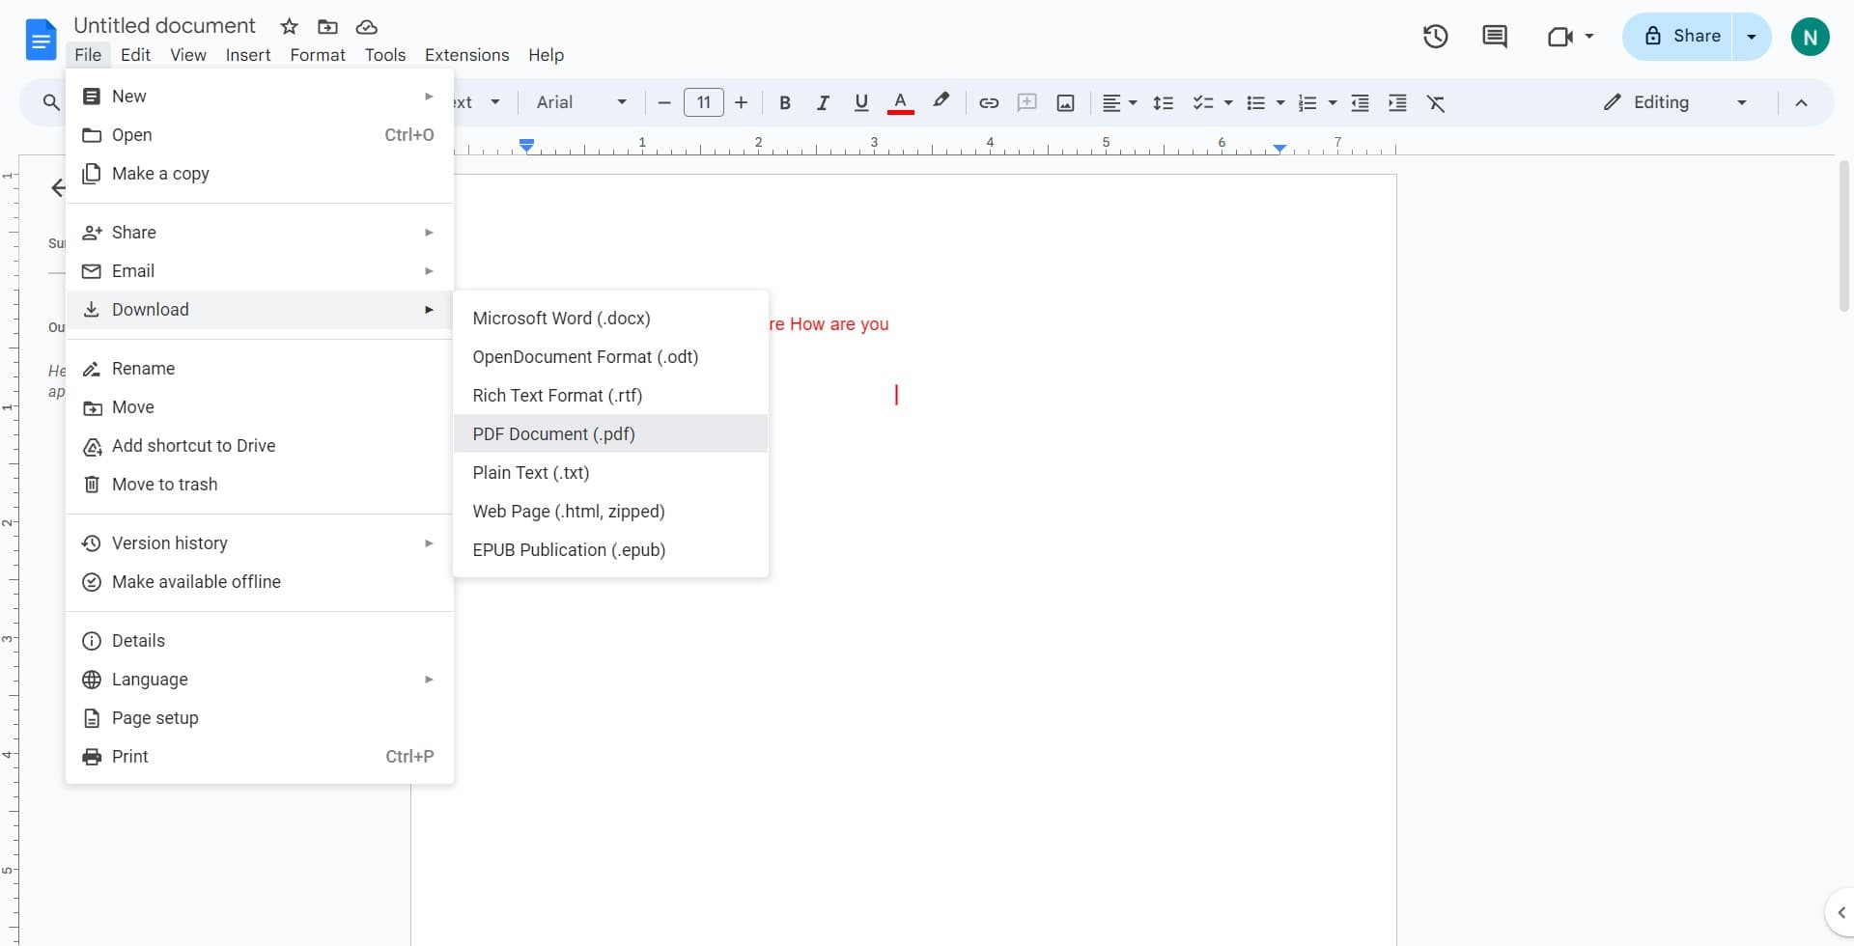Add a comment via the toolbar icon

tap(1026, 102)
